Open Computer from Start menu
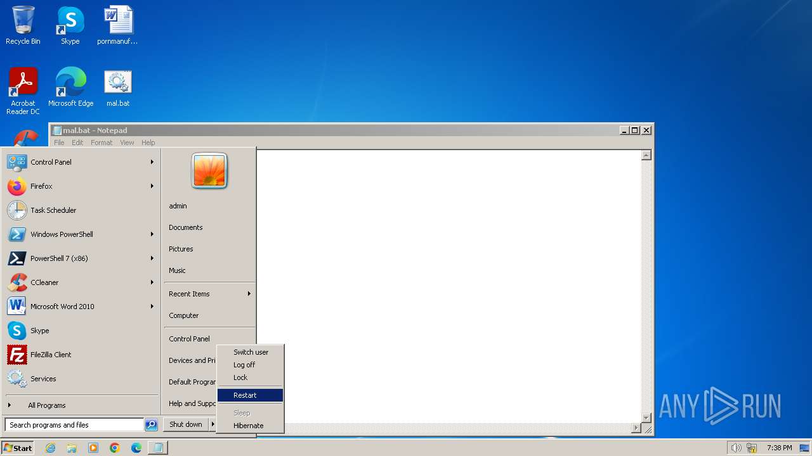This screenshot has height=456, width=812. point(183,315)
